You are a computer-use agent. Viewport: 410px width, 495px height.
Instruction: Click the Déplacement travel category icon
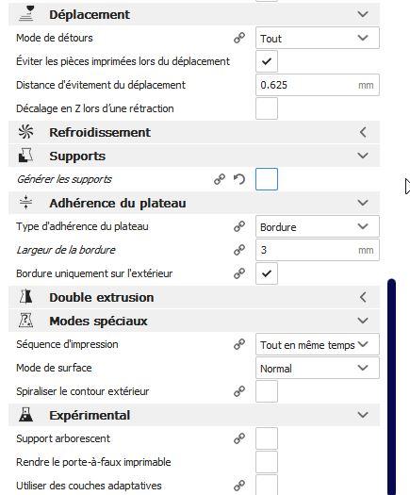click(x=26, y=14)
